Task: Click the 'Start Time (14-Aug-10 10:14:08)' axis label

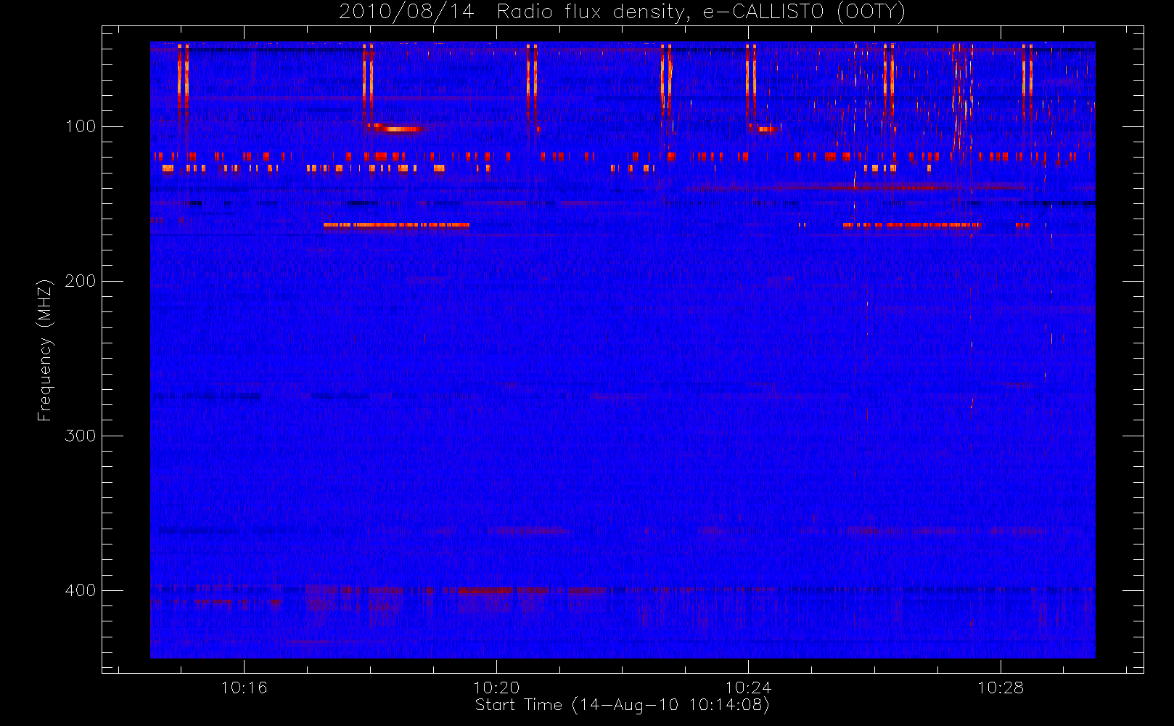Action: [x=622, y=705]
